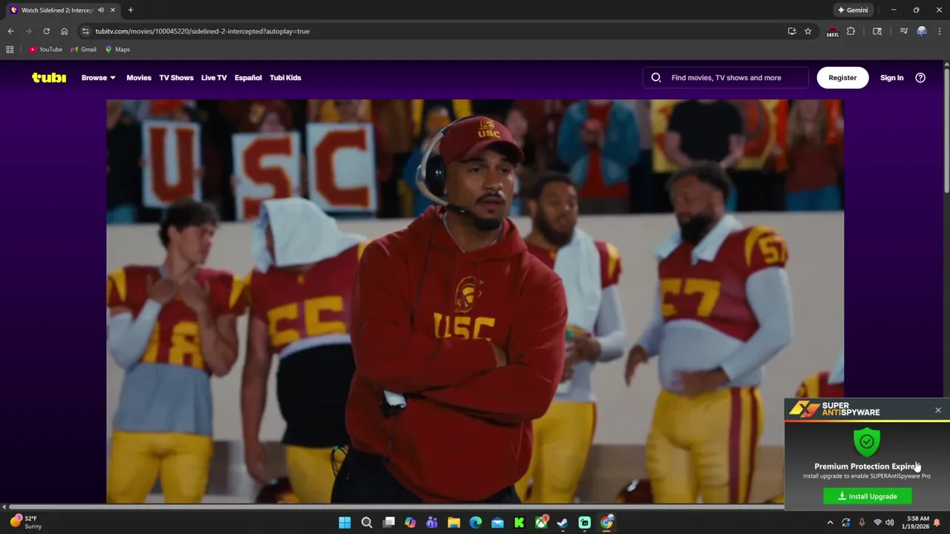Show hidden system tray icons
The height and width of the screenshot is (534, 950).
(x=830, y=523)
